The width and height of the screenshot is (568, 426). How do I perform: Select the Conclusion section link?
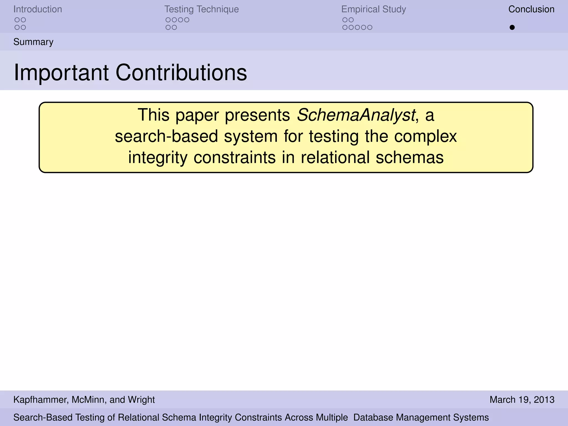[x=531, y=9]
